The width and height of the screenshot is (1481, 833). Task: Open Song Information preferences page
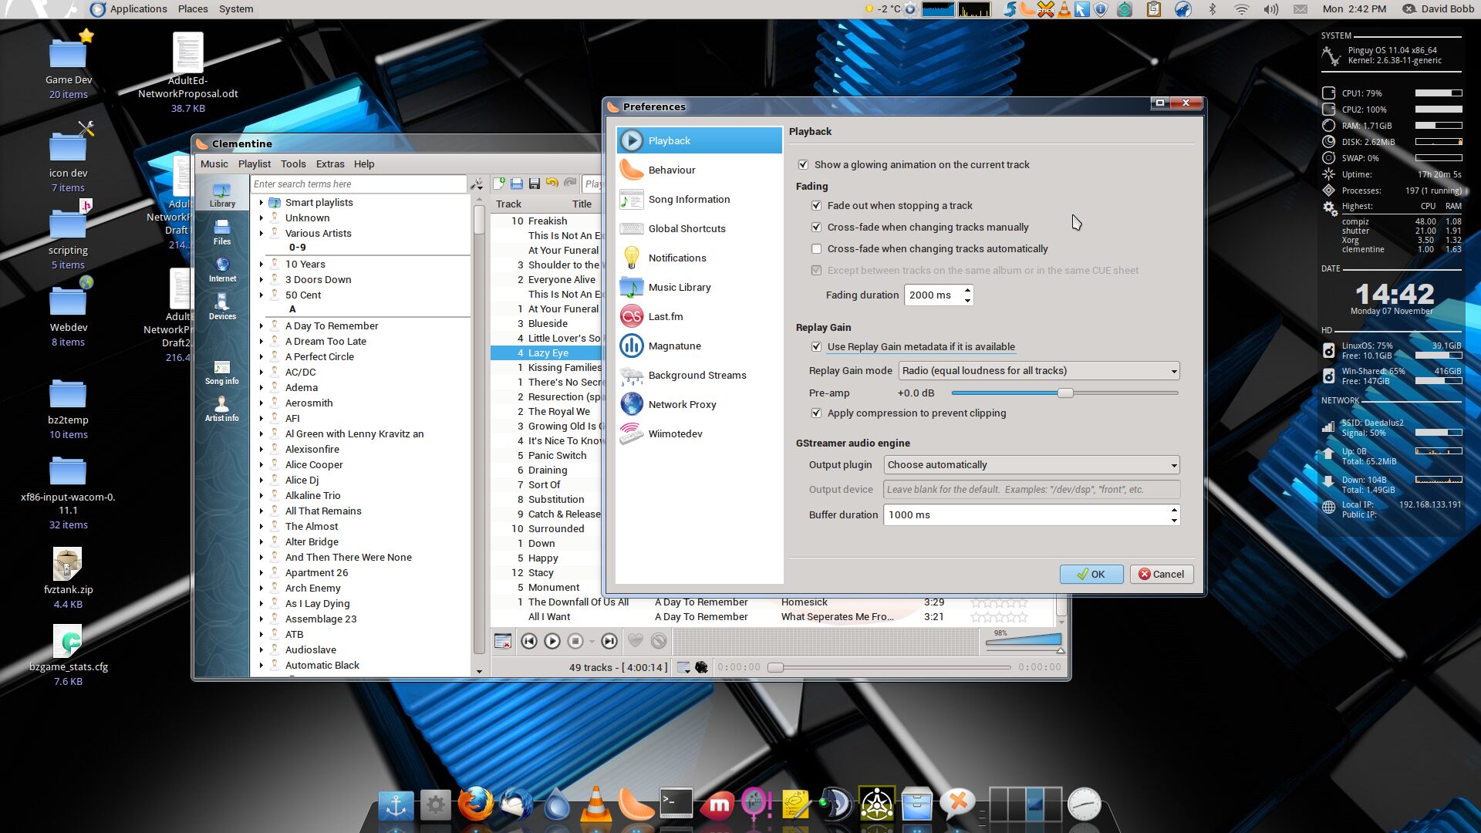coord(699,199)
